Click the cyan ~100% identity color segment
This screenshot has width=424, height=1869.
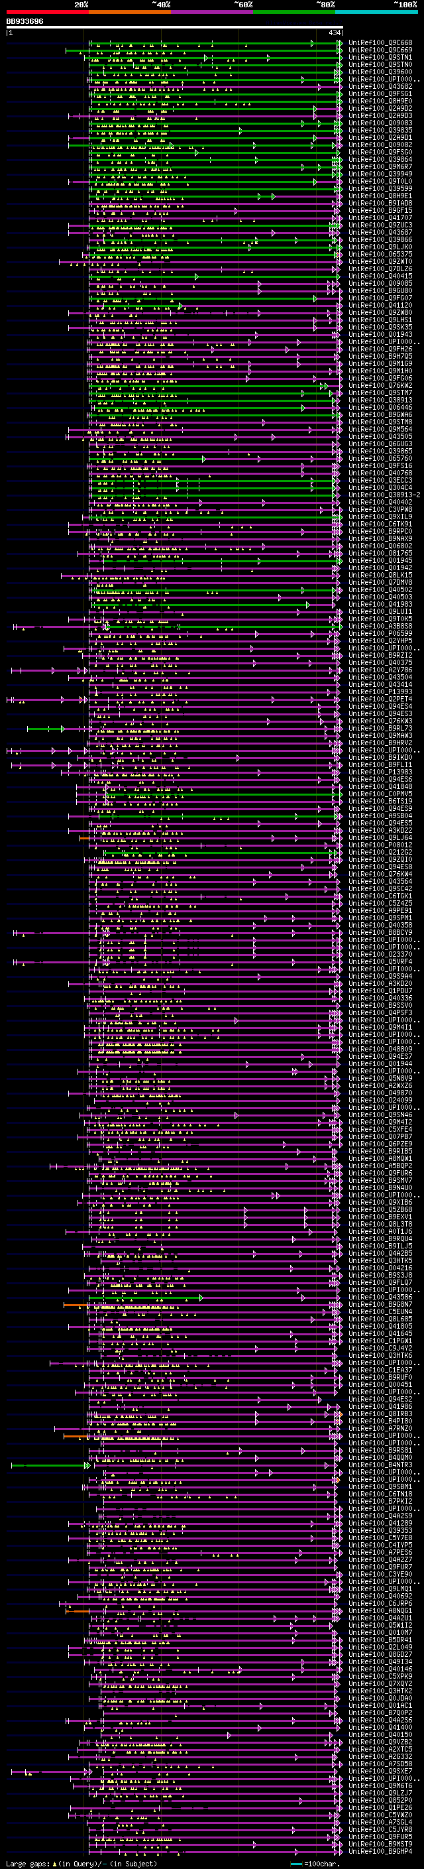(377, 12)
